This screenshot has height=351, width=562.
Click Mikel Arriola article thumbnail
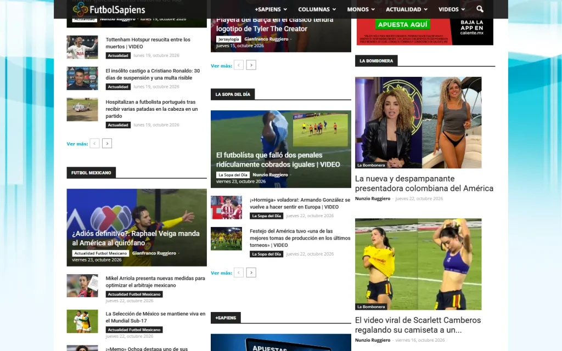[x=82, y=285]
